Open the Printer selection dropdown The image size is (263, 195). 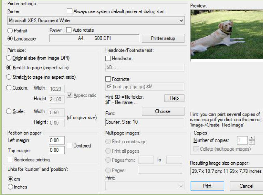pos(96,20)
